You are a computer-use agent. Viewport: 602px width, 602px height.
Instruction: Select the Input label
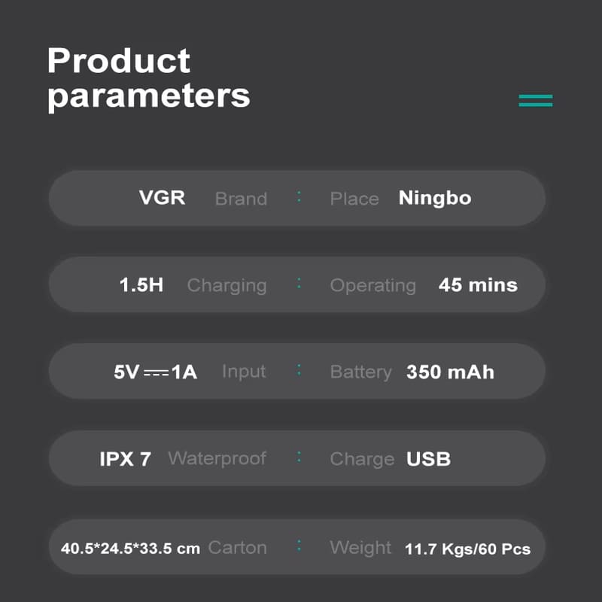point(244,372)
